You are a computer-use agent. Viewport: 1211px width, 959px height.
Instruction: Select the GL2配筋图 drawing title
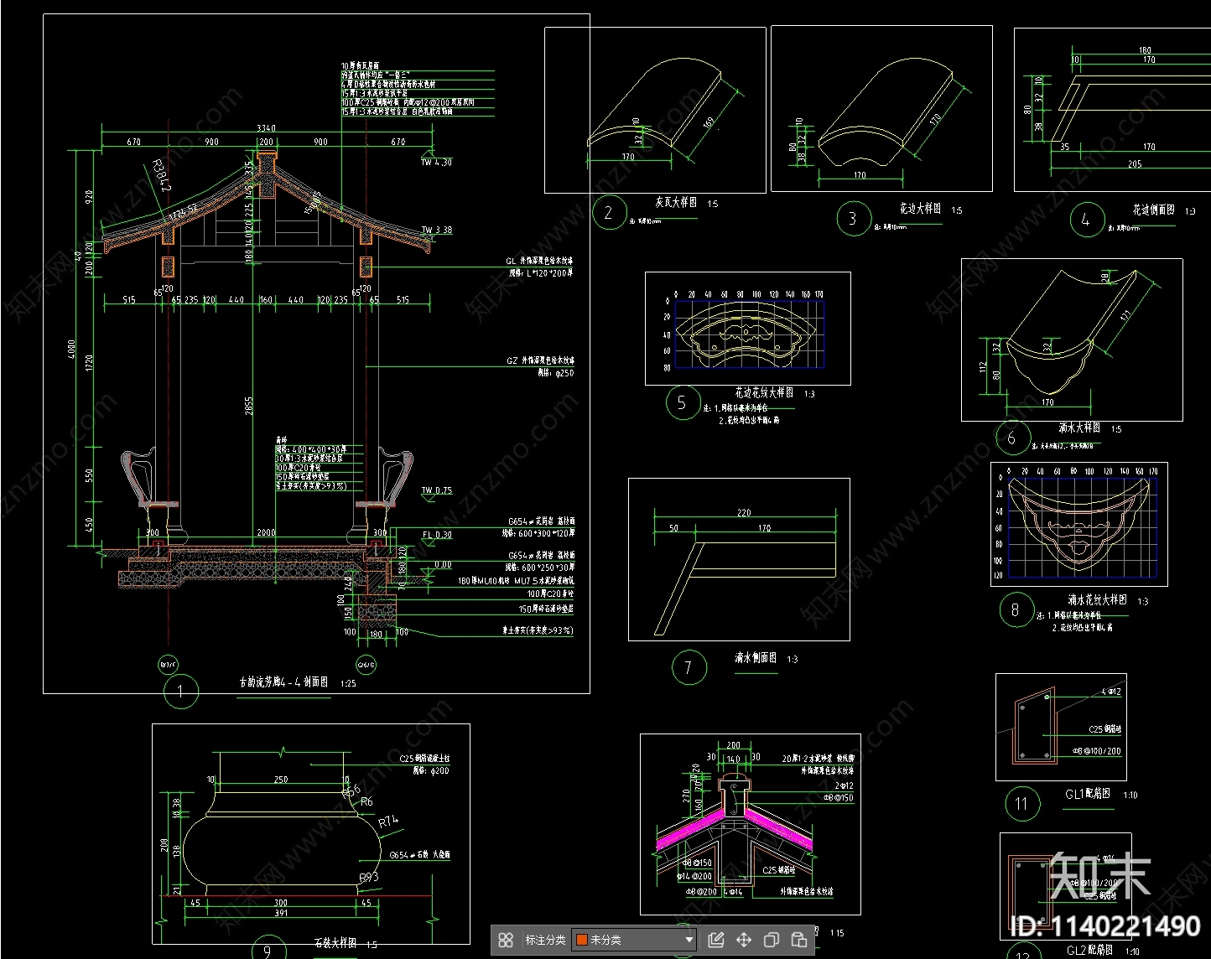1089,950
